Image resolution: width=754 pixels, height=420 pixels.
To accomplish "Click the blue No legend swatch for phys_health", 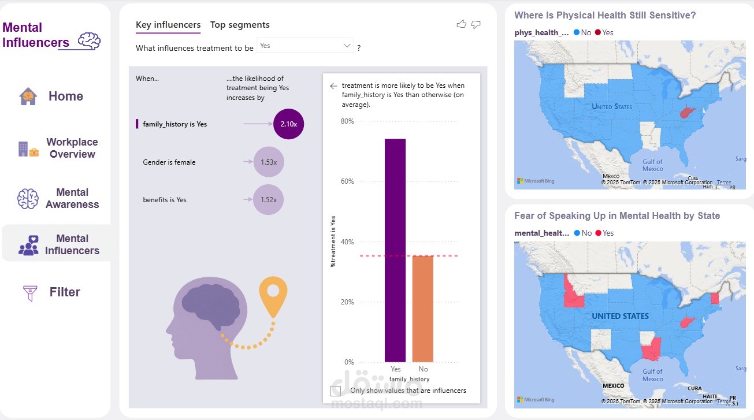I will [x=577, y=32].
